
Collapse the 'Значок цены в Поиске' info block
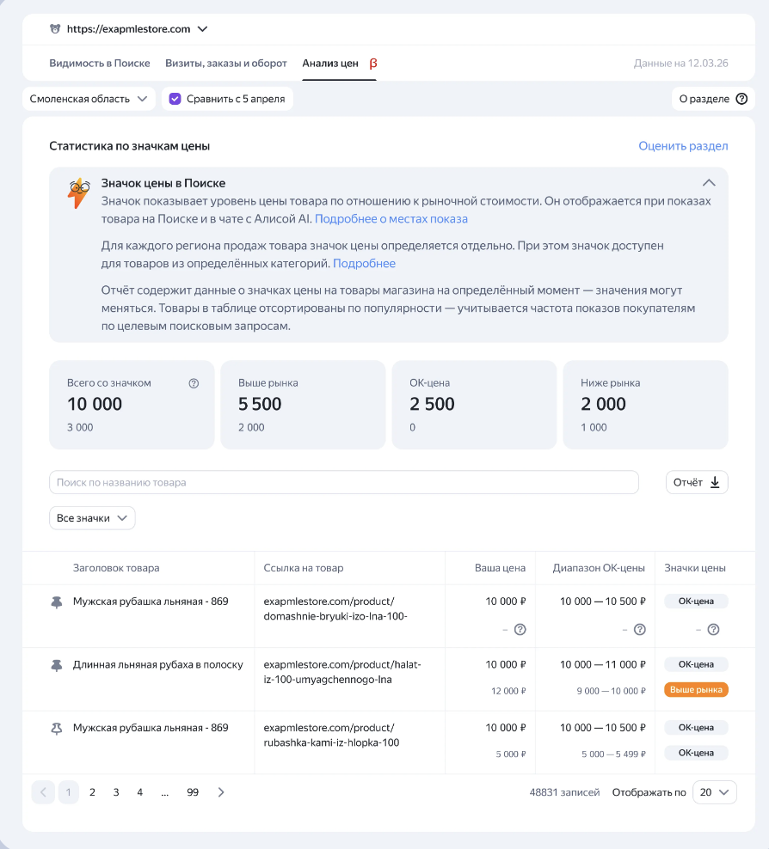709,182
